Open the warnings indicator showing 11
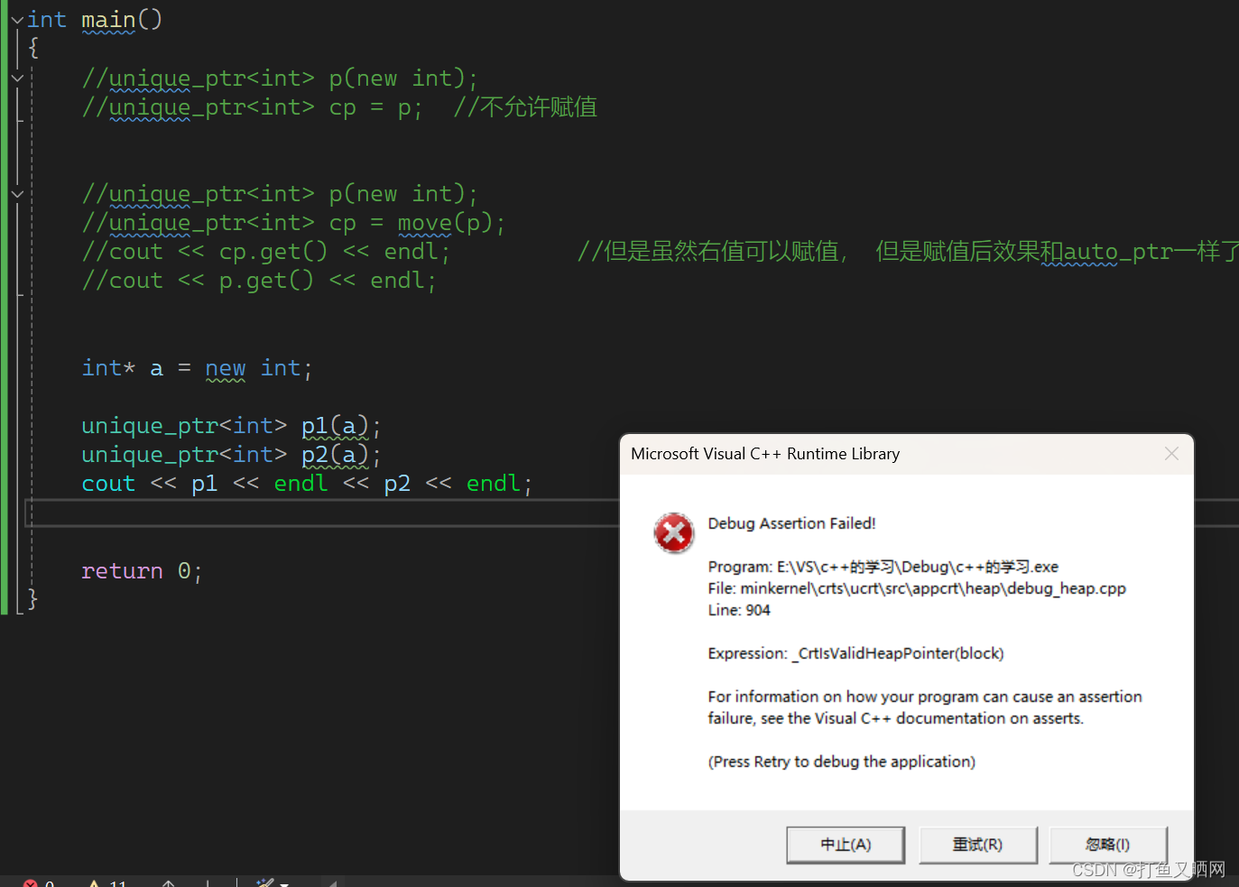The width and height of the screenshot is (1239, 887). tap(107, 882)
